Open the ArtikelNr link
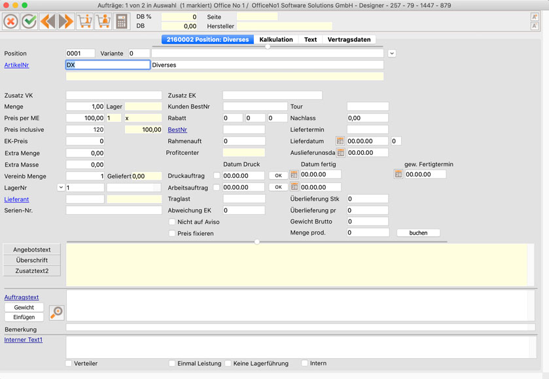 (x=16, y=65)
